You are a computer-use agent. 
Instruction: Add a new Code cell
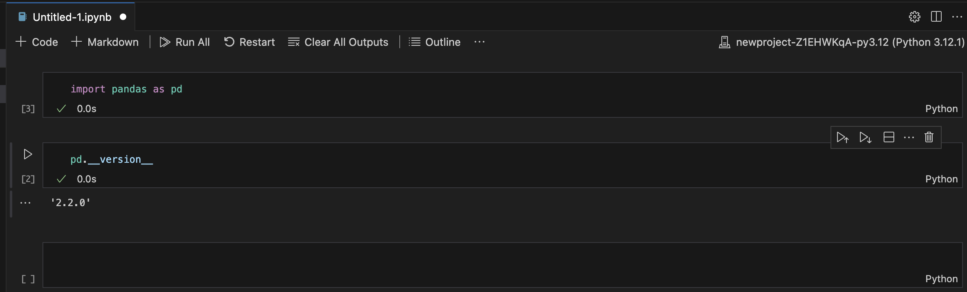coord(37,42)
